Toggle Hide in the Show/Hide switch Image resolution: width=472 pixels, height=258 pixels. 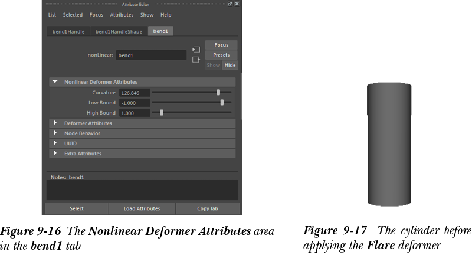coord(230,66)
